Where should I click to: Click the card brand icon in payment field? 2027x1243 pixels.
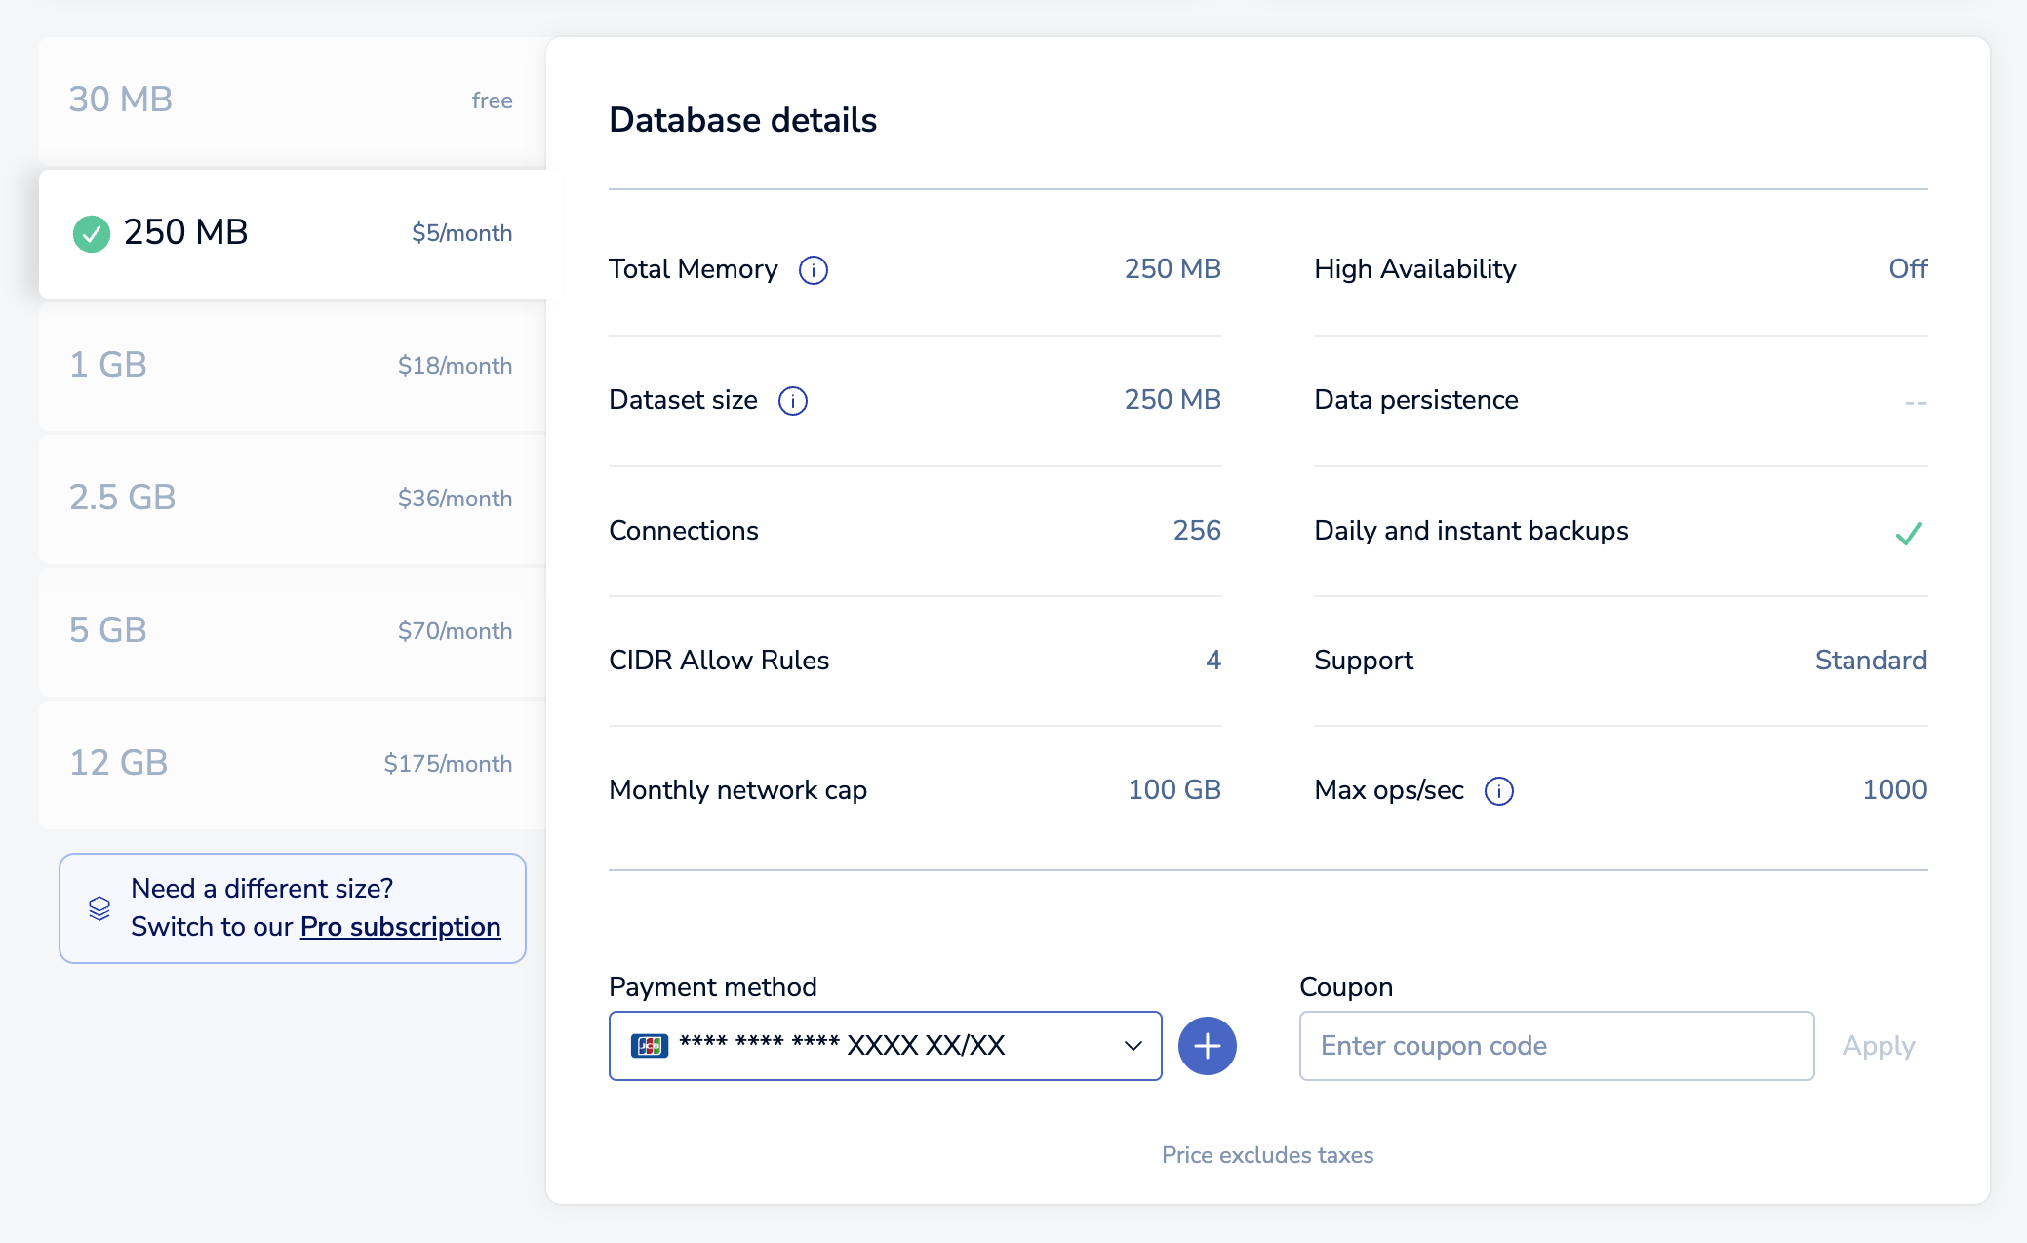point(649,1046)
